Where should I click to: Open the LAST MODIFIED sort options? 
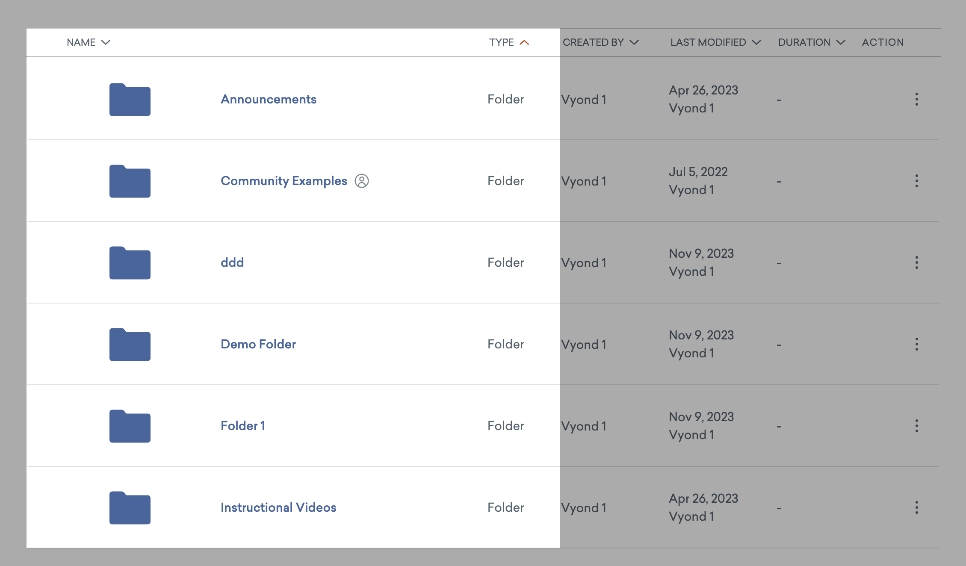(x=756, y=42)
